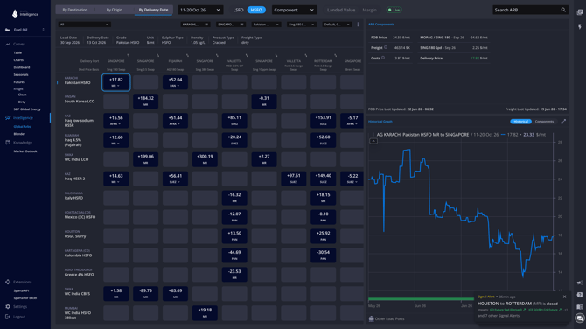Switch to By Origin tab
The height and width of the screenshot is (329, 586).
pos(115,10)
